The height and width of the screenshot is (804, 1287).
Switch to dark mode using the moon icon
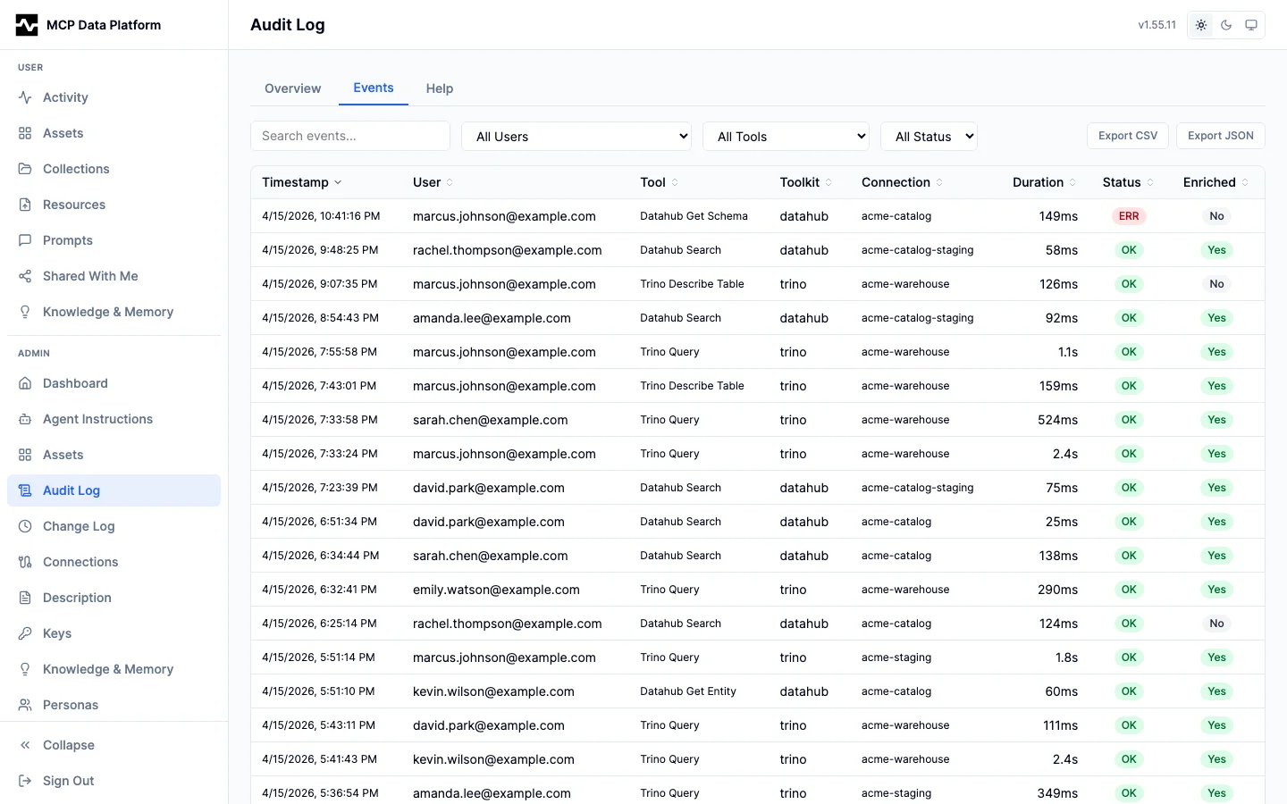pyautogui.click(x=1226, y=25)
